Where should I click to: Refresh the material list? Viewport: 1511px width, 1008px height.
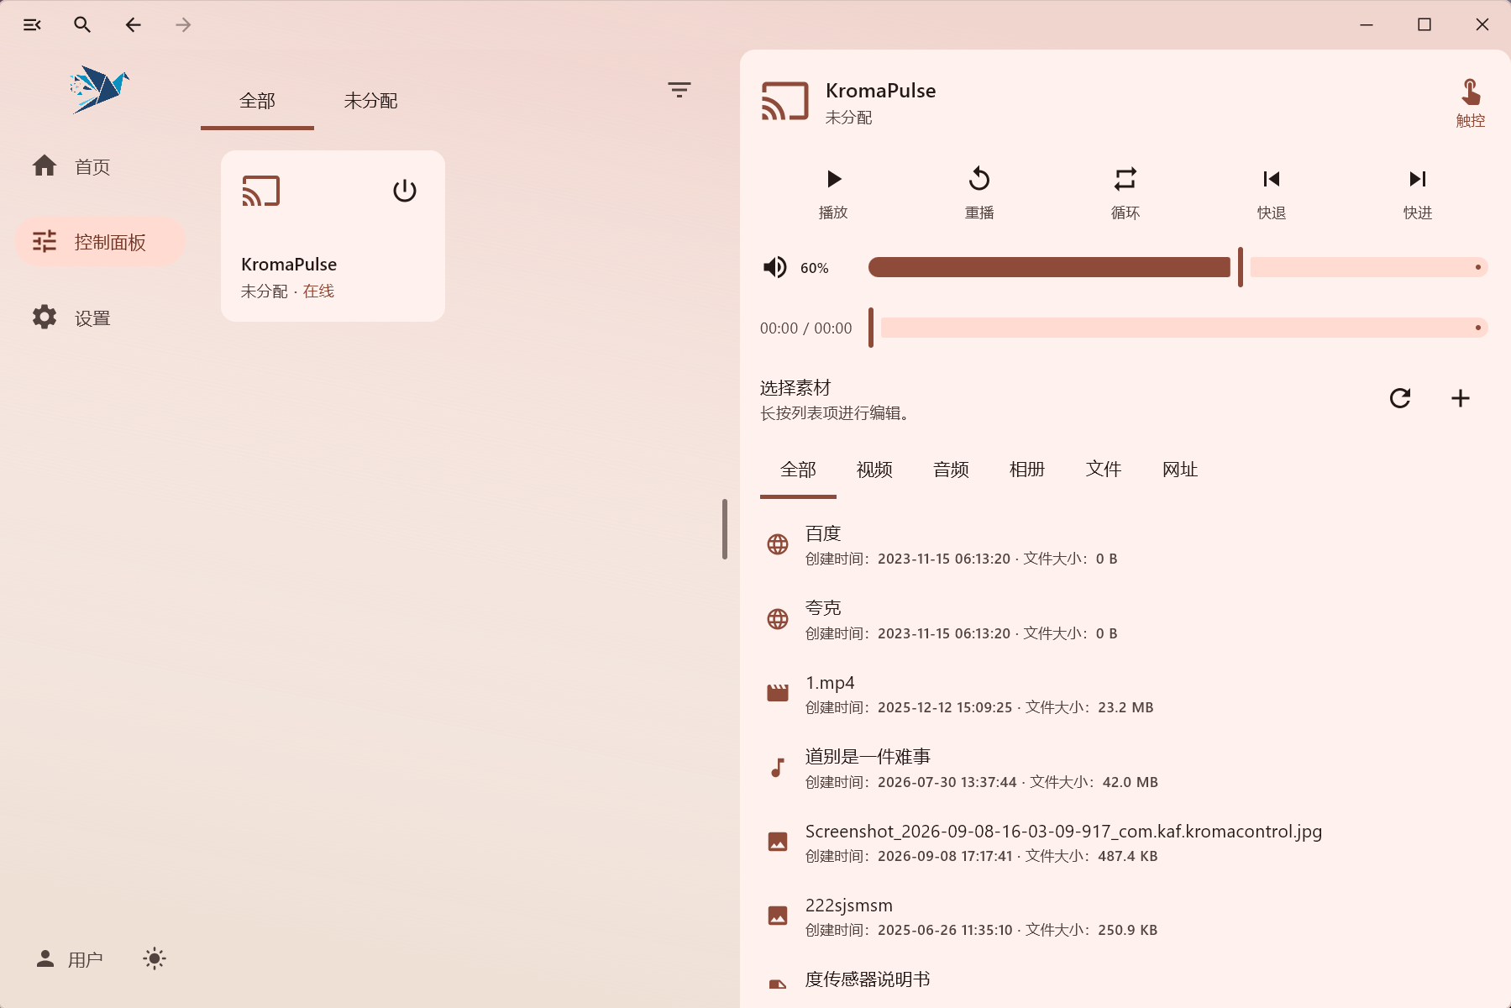tap(1400, 398)
